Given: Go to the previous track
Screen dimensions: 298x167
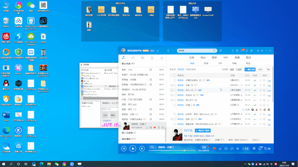Looking at the screenshot, I should 124,149.
